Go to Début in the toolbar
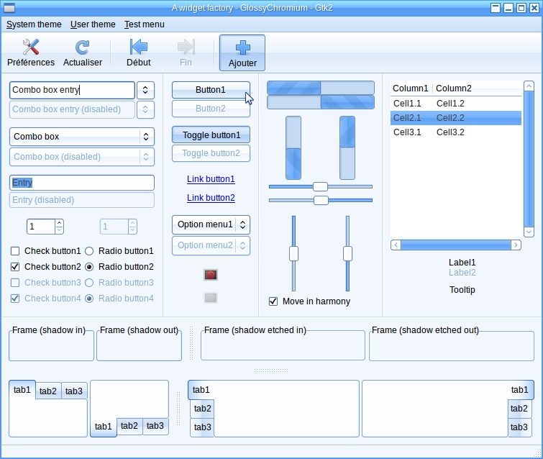 pyautogui.click(x=139, y=53)
